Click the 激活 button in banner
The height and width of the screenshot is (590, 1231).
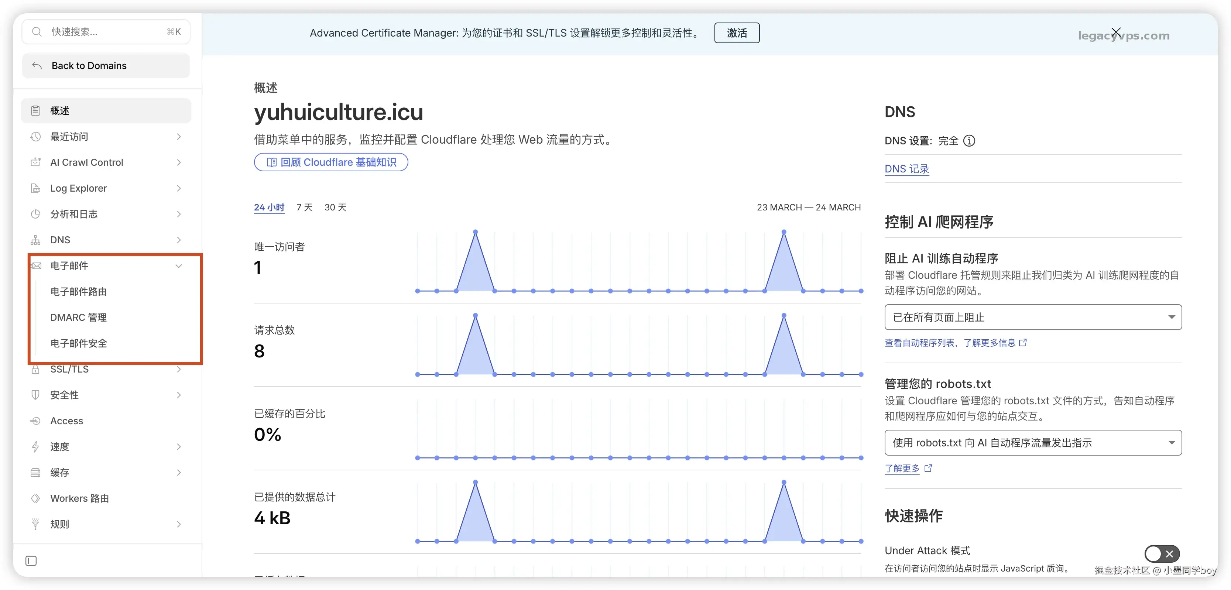point(736,33)
